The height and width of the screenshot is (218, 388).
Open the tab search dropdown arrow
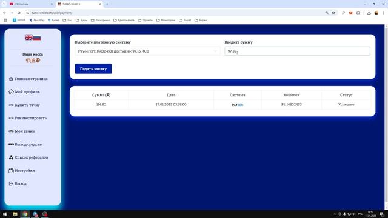click(x=4, y=4)
